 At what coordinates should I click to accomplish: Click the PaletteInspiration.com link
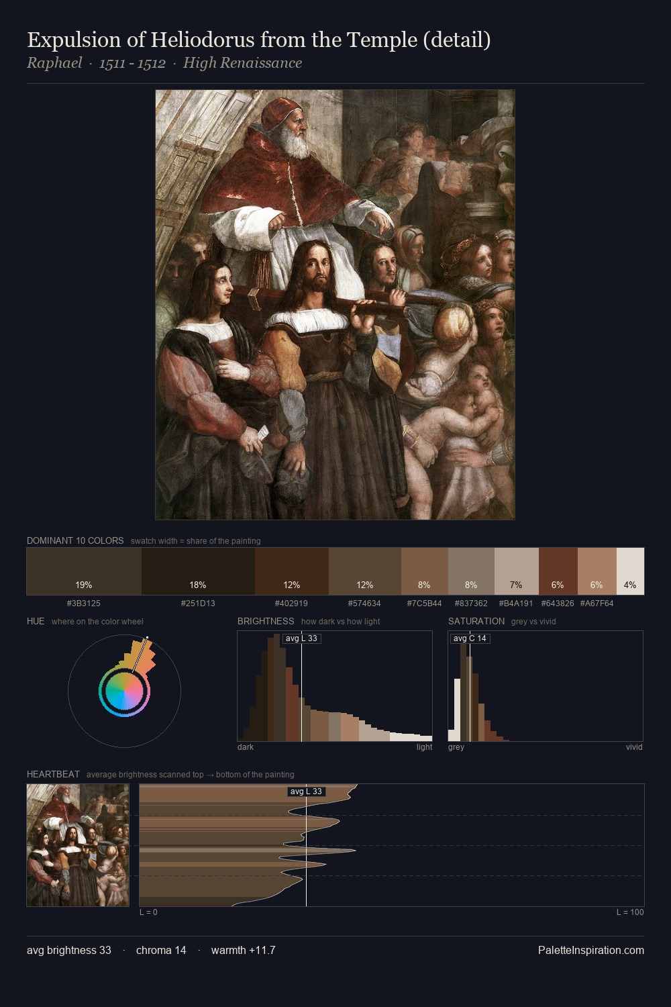[x=591, y=950]
